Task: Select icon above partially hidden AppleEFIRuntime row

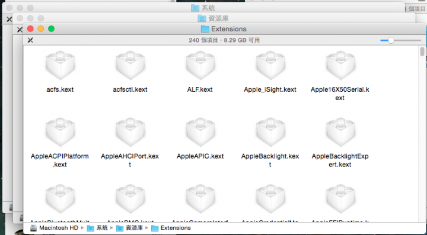Action: click(340, 199)
